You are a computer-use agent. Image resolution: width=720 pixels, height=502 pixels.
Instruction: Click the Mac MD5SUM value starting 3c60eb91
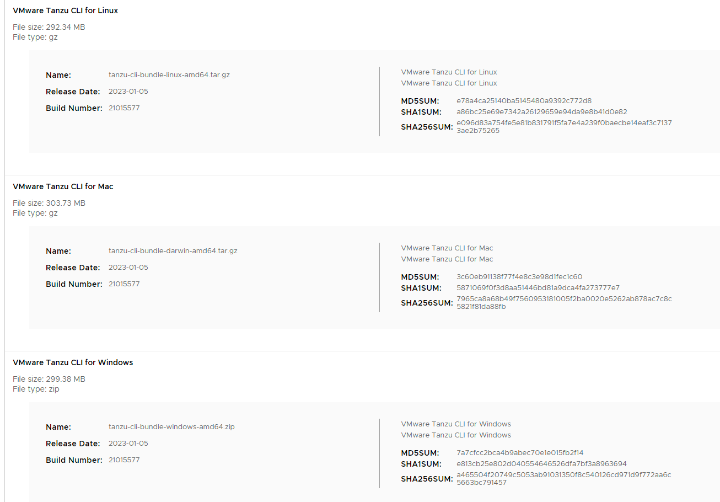point(519,277)
